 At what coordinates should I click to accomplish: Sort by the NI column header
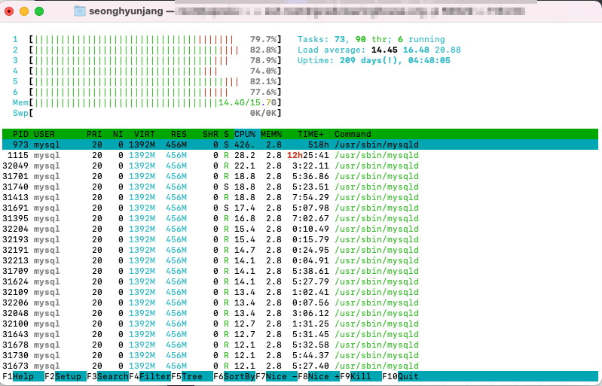click(118, 134)
